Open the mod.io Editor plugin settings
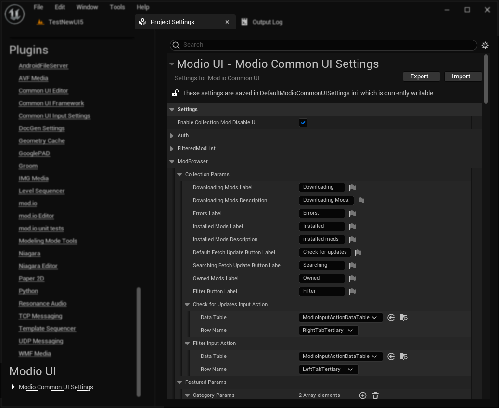 point(36,216)
